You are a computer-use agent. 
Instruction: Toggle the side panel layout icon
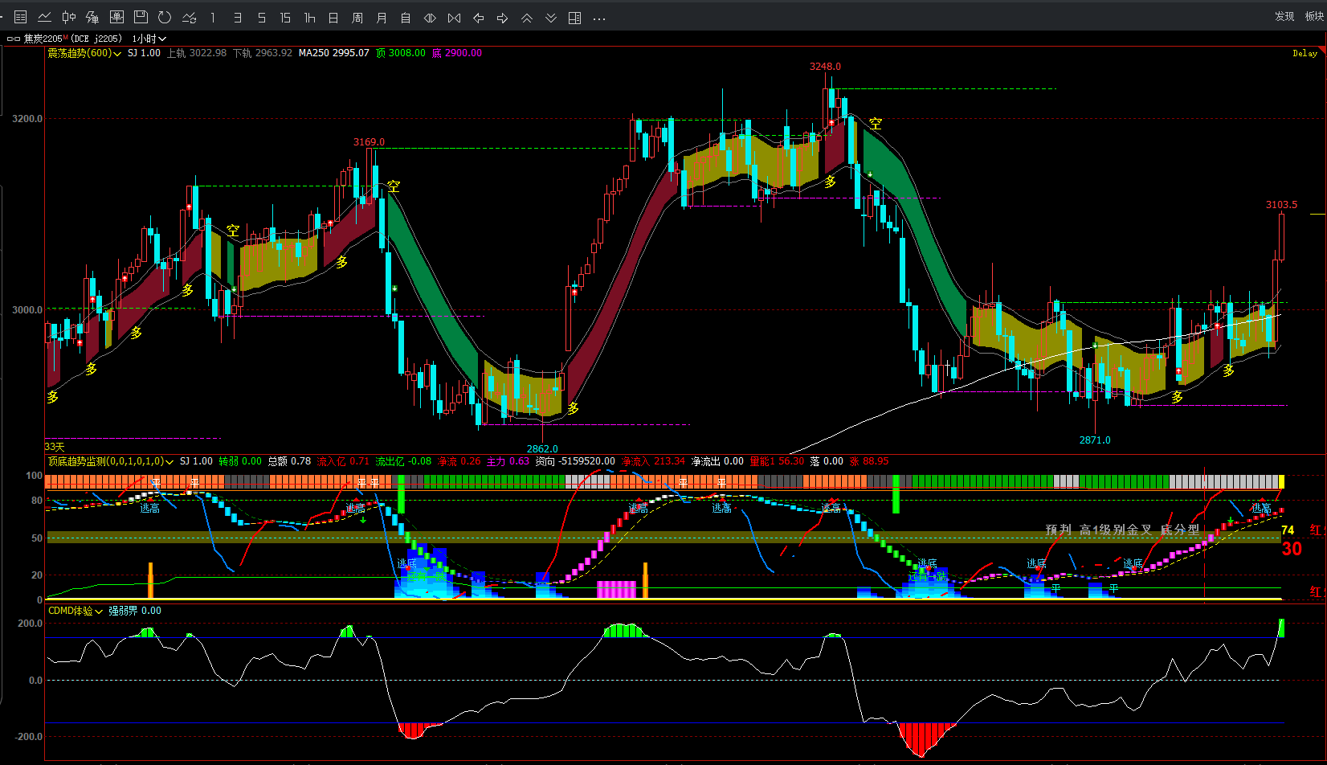point(574,17)
